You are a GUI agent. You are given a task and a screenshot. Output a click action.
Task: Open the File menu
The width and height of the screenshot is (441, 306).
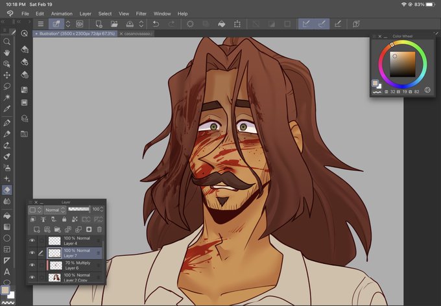[x=25, y=14]
